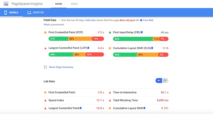Select the compact Lab Data view toggle
Viewport: 213px width, 114px height.
click(x=159, y=81)
